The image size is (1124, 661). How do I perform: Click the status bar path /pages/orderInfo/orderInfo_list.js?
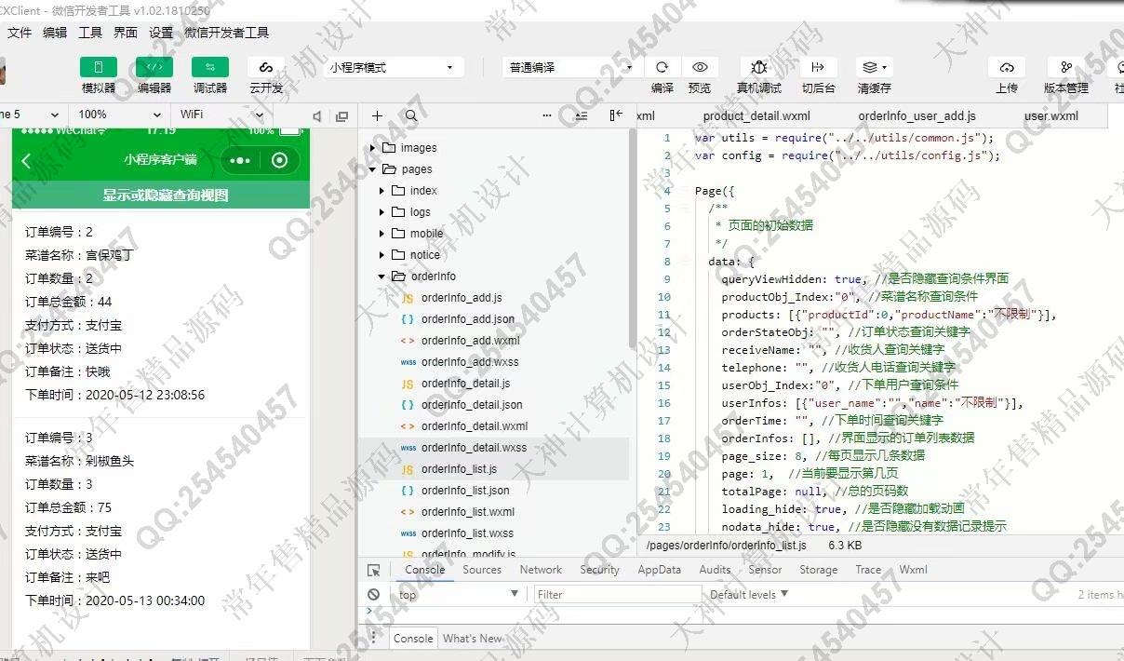(727, 546)
